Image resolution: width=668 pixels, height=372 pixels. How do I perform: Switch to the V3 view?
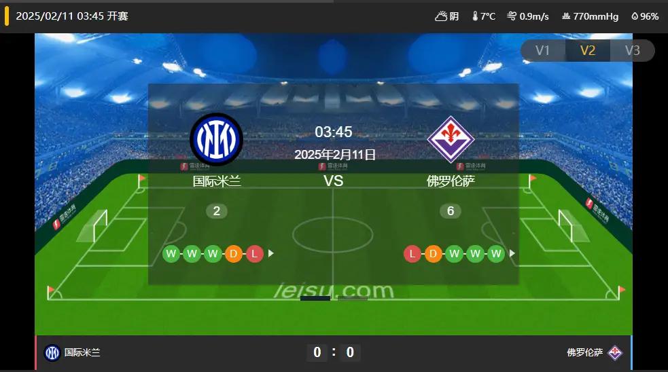pyautogui.click(x=633, y=51)
